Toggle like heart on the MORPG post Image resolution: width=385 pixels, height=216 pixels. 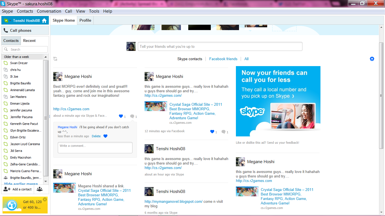click(x=121, y=116)
